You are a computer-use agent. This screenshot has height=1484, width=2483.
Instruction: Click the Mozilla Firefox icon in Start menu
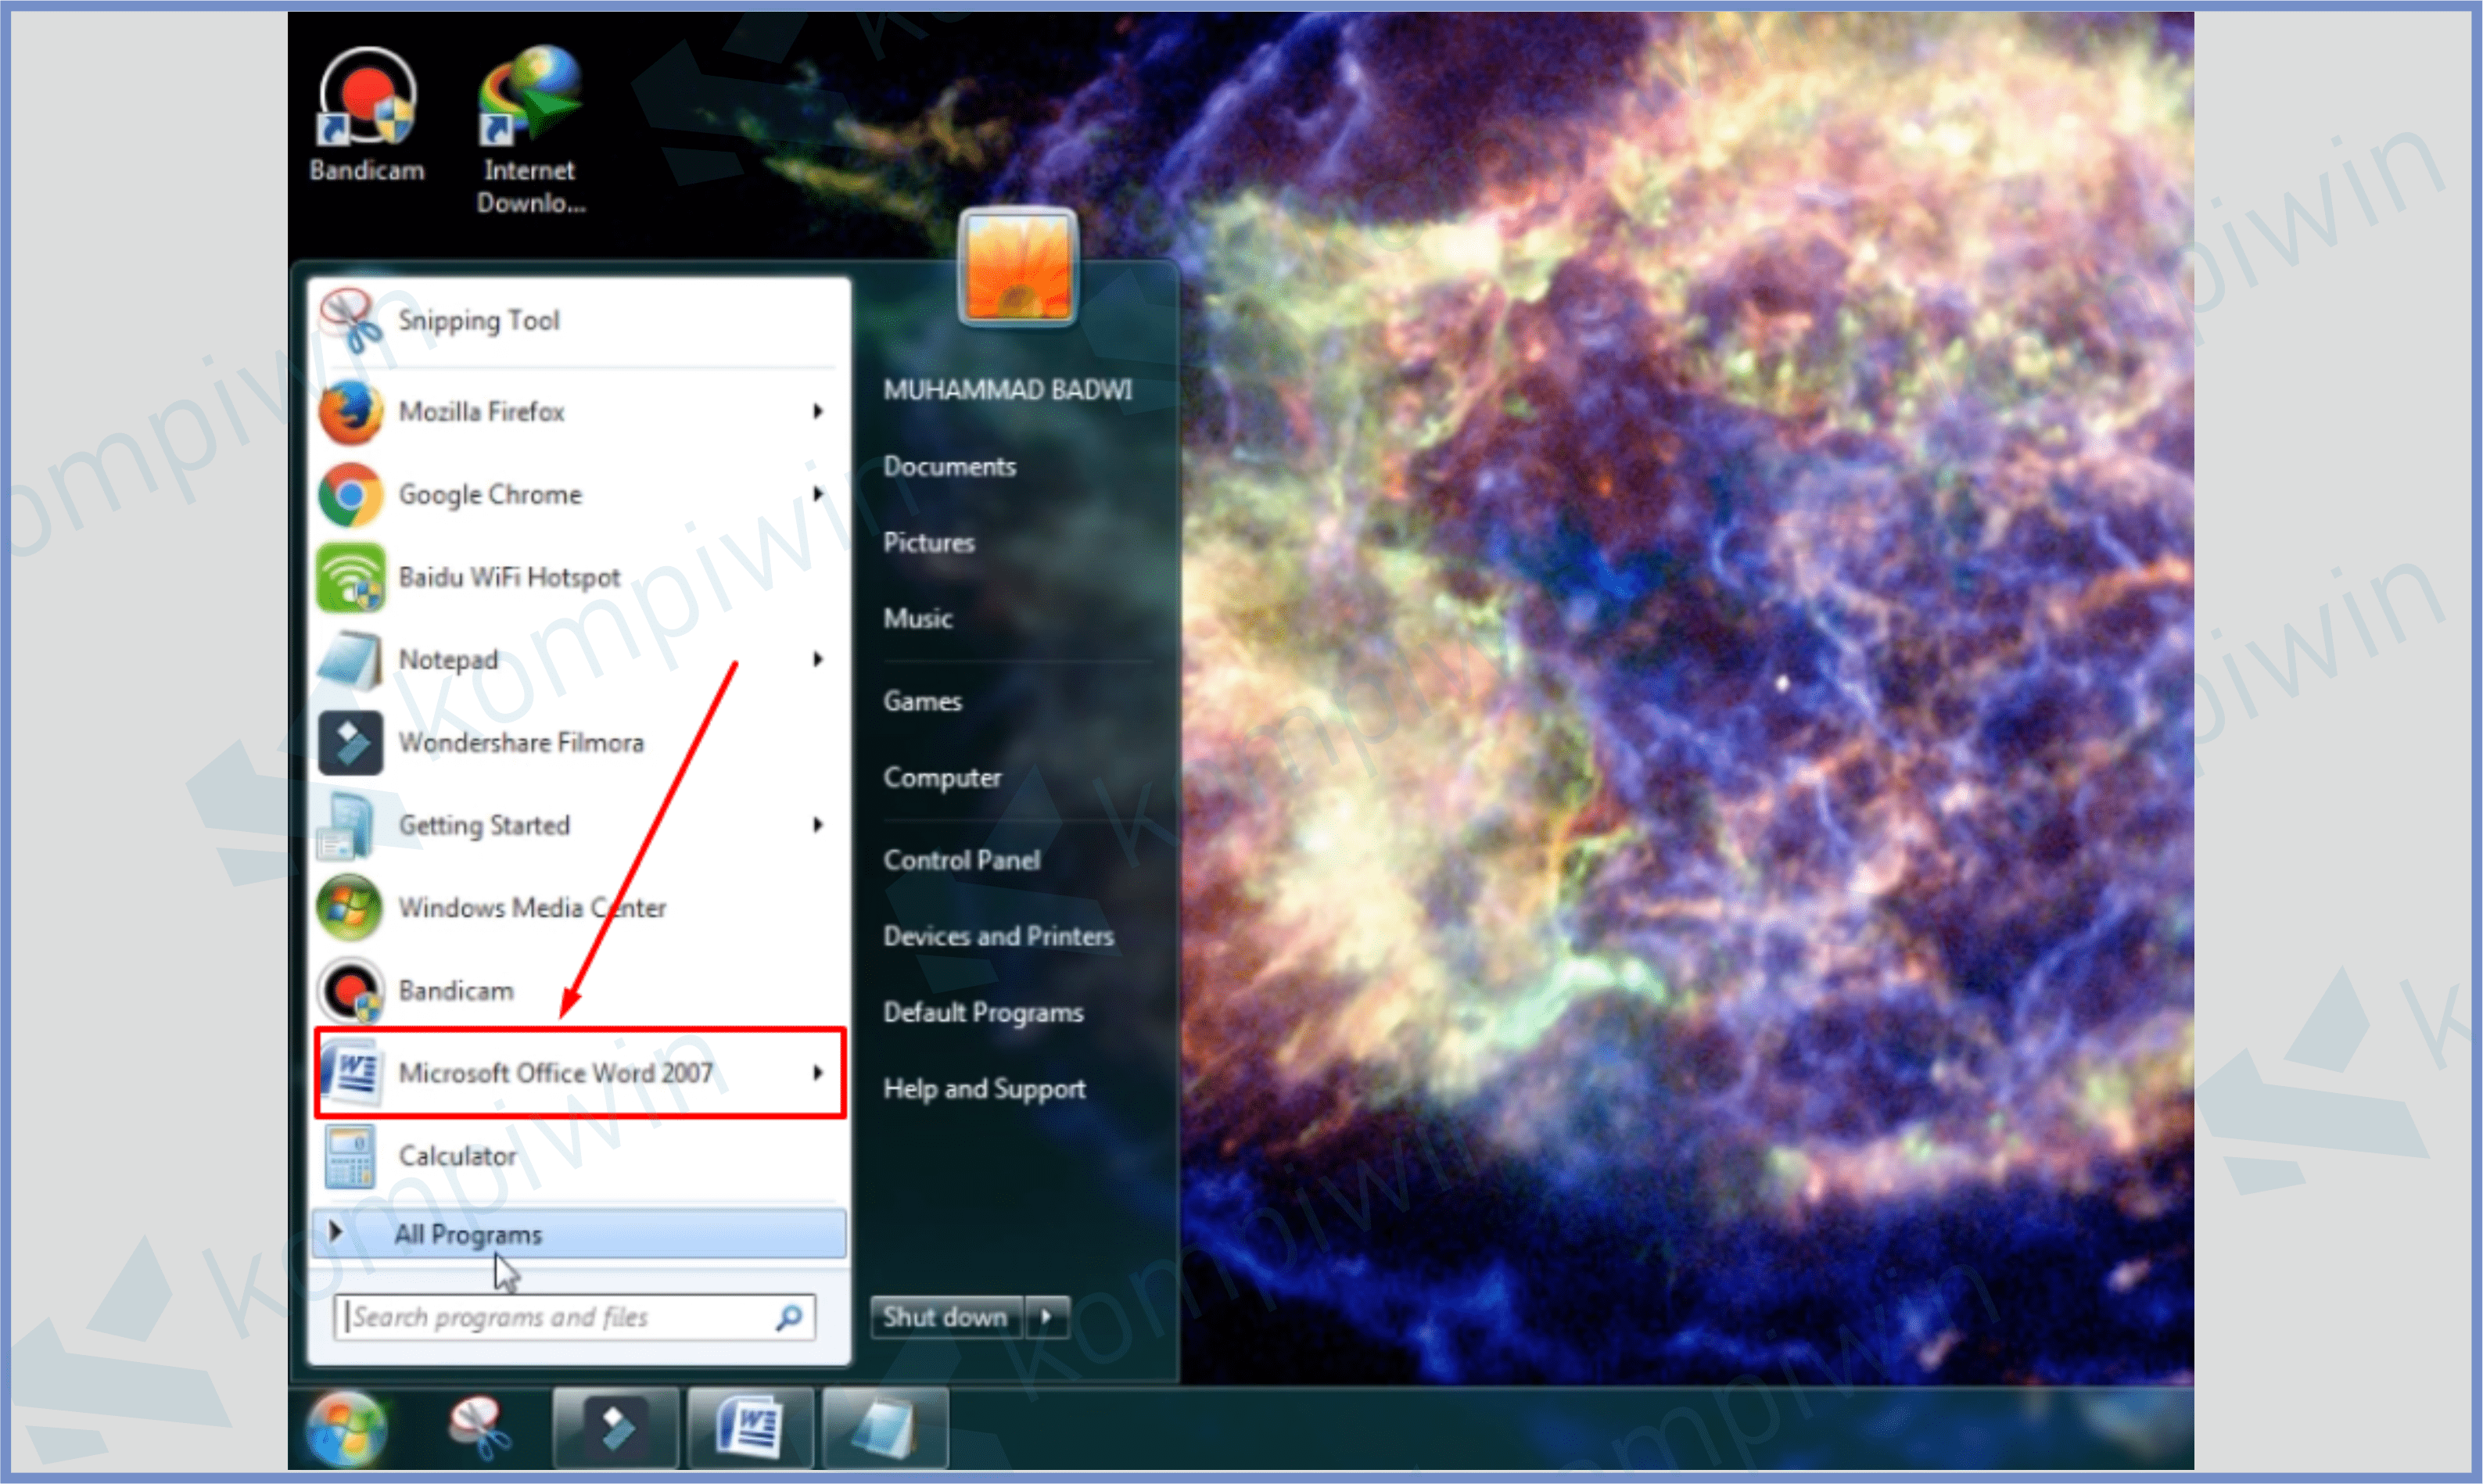pos(350,412)
